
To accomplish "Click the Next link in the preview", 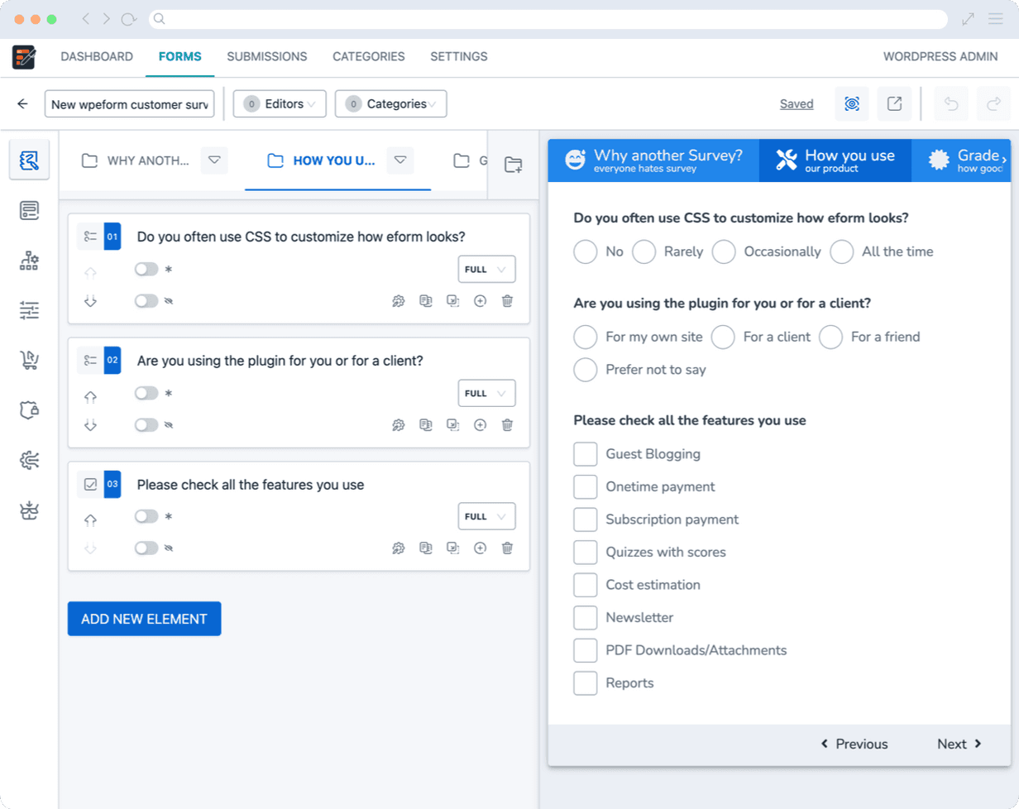I will click(x=952, y=744).
